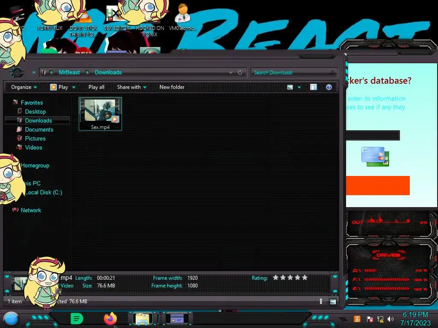Open the Organize dropdown menu
This screenshot has width=438, height=328.
(x=24, y=87)
